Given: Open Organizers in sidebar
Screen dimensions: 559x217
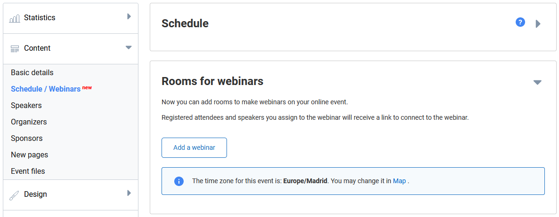Looking at the screenshot, I should pyautogui.click(x=29, y=122).
